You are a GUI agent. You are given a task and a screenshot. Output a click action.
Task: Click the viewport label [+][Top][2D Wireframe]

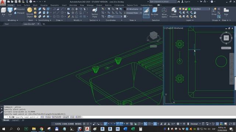(174, 28)
